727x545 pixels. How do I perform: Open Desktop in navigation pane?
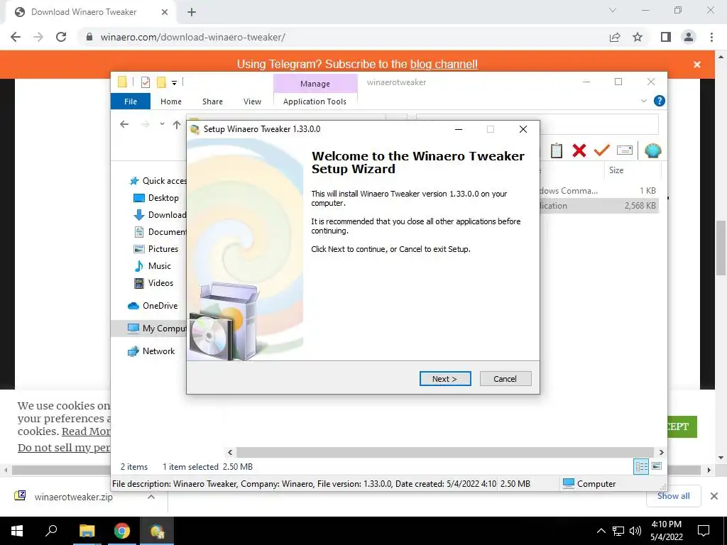click(155, 198)
